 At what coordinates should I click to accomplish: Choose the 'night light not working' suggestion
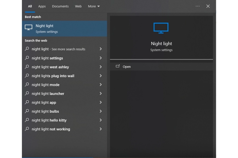pos(51,129)
